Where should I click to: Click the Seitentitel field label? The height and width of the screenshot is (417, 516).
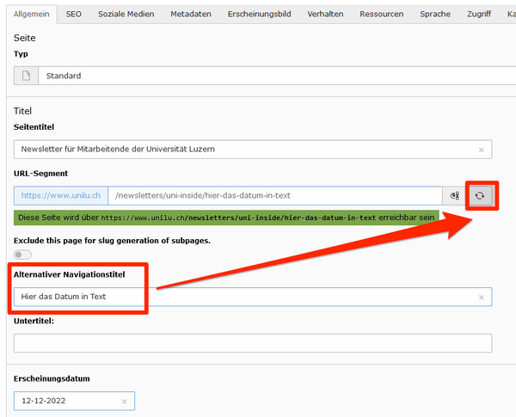point(34,127)
